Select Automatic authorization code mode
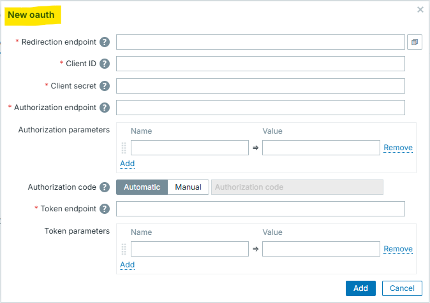The width and height of the screenshot is (430, 303). click(142, 187)
